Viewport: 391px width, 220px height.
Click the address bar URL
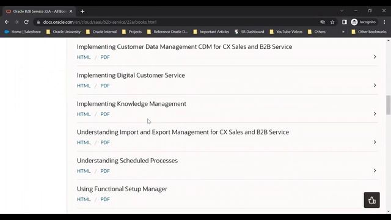click(x=100, y=22)
